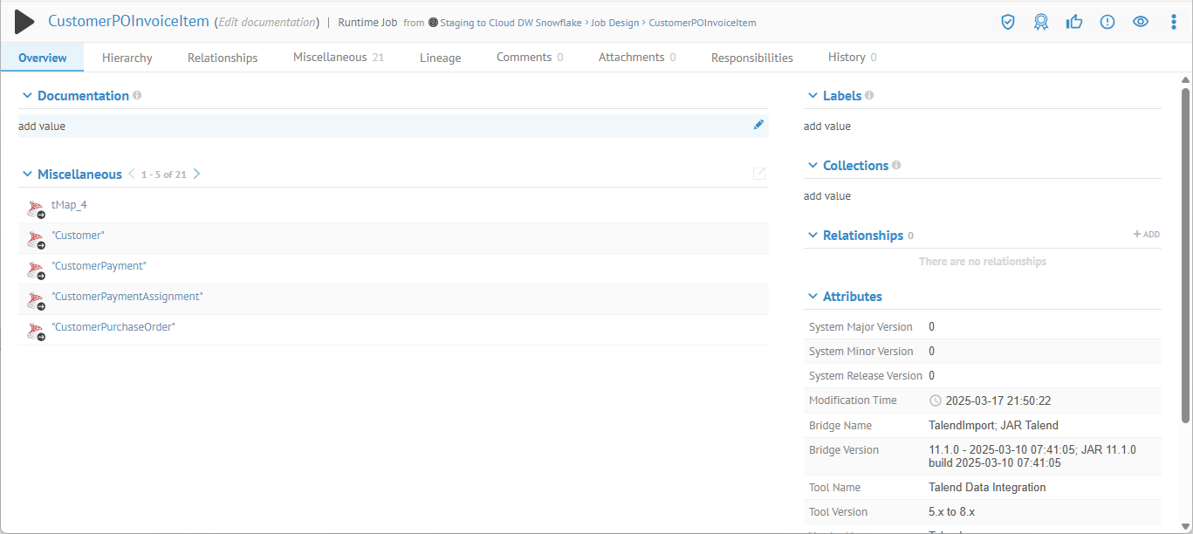Click the warning exclamation circle icon

pyautogui.click(x=1107, y=23)
